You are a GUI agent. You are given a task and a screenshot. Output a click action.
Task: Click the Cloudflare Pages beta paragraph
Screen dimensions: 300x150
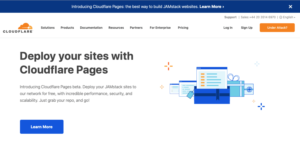coord(78,94)
